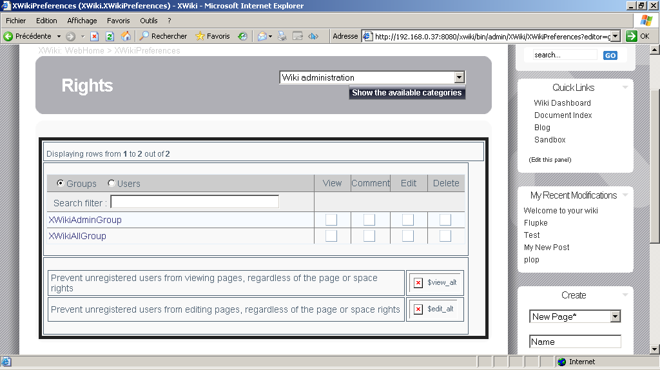
Task: Open the Favoris menu
Action: (119, 21)
